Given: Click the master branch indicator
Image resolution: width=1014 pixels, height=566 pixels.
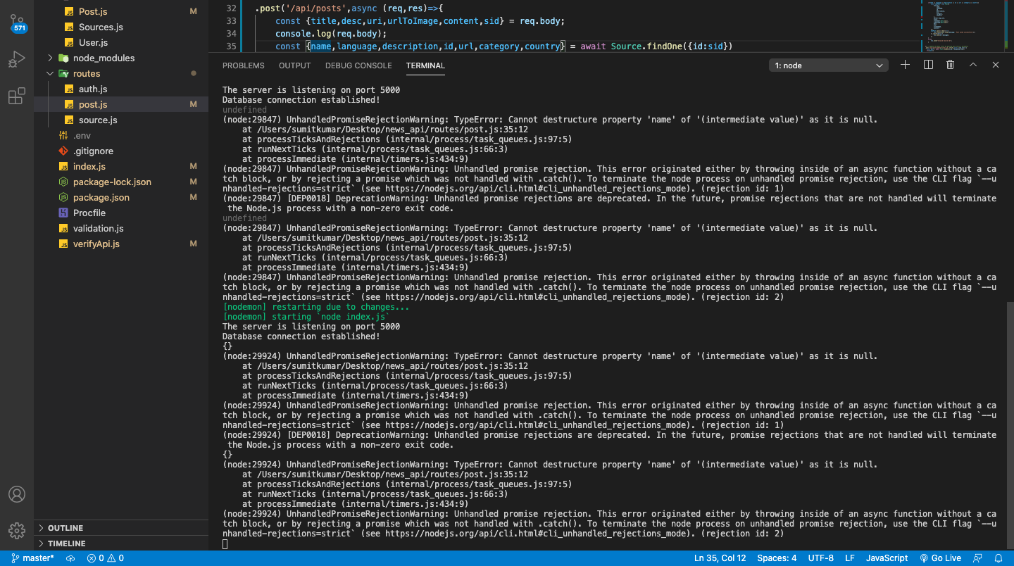Looking at the screenshot, I should coord(33,558).
